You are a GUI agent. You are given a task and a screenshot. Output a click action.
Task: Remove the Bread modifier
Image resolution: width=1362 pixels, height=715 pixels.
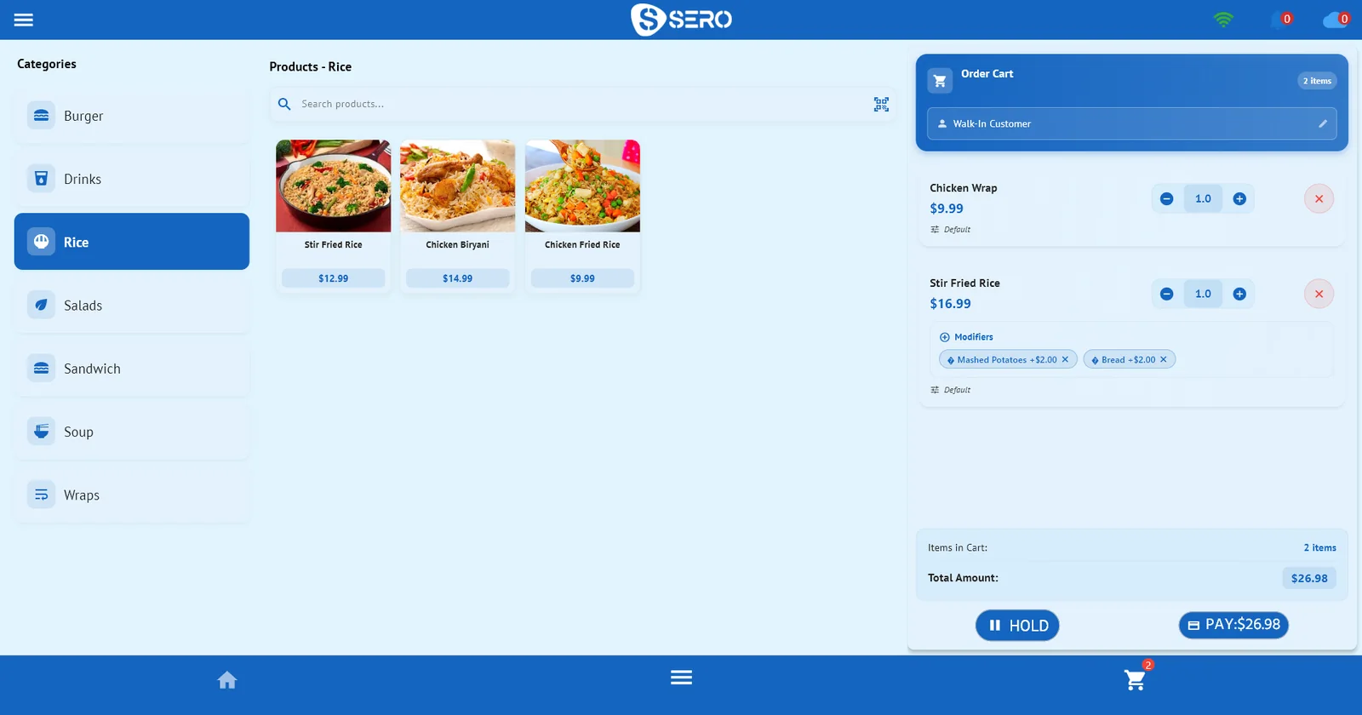pos(1164,359)
